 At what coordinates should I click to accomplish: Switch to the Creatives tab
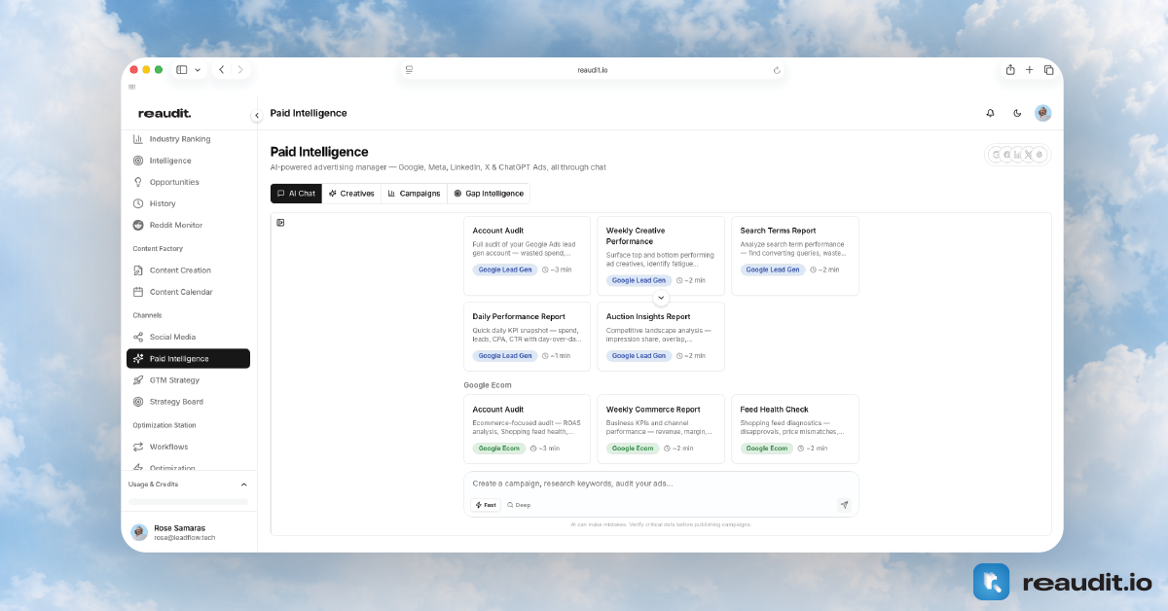[351, 194]
